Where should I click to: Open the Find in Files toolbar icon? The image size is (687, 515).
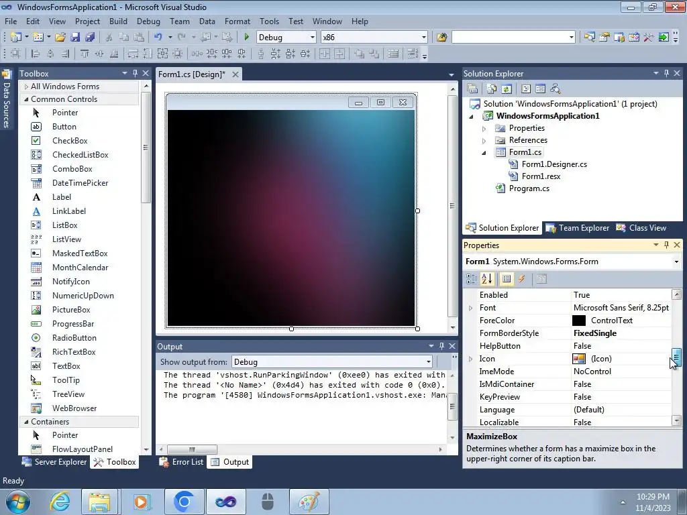click(441, 38)
